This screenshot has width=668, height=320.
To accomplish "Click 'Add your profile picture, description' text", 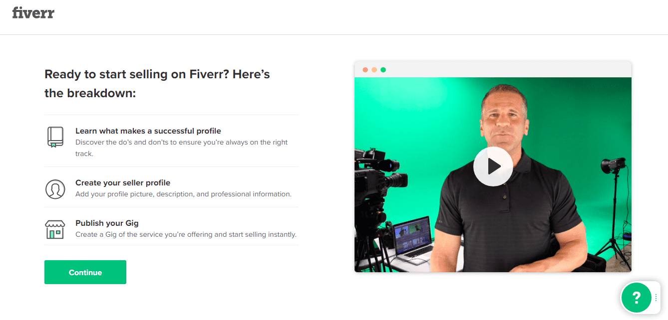I will click(x=183, y=194).
